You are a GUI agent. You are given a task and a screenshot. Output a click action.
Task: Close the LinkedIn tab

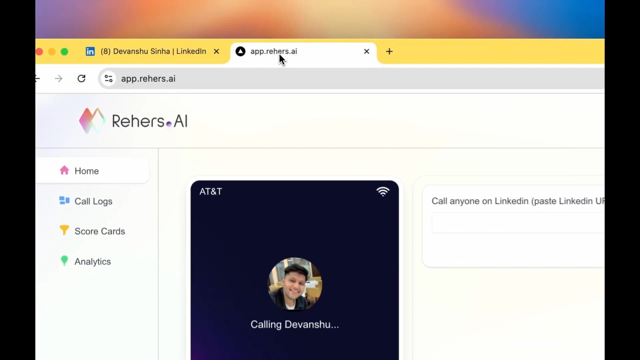click(x=217, y=51)
